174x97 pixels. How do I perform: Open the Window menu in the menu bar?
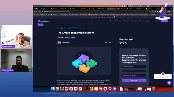click(x=73, y=6)
